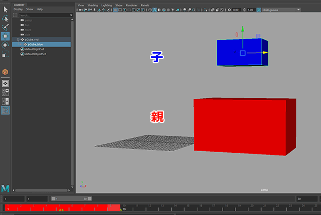Switch to the Rotate tool
Screen dimensions: 321x215
pos(5,45)
